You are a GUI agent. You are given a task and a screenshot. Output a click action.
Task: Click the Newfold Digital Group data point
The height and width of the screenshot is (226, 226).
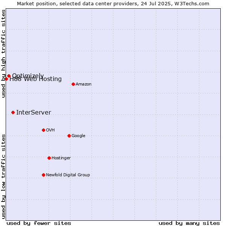pos(43,175)
